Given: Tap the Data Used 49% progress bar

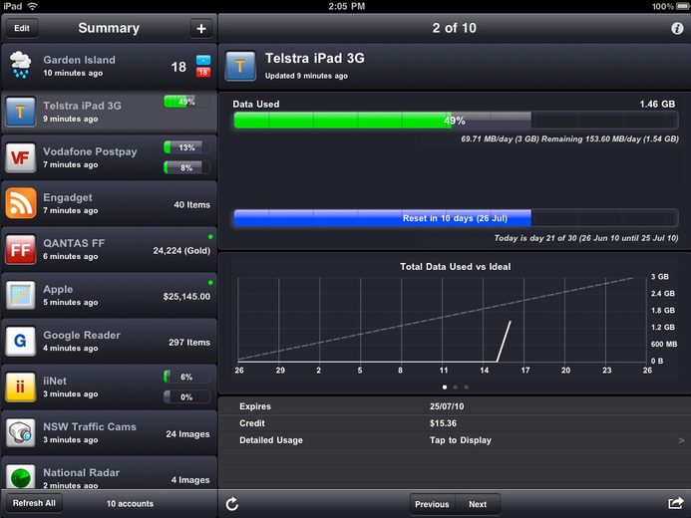Looking at the screenshot, I should tap(456, 121).
